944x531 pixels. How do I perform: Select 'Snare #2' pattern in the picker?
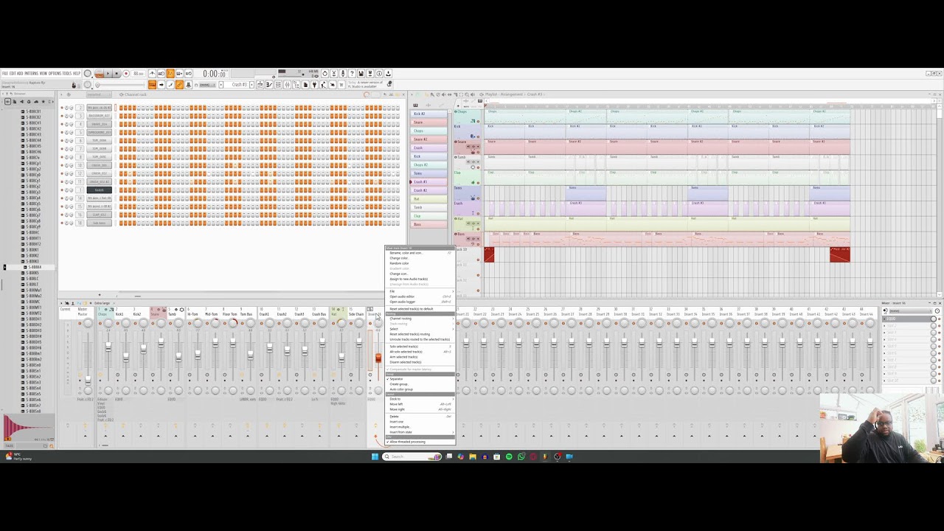coord(428,139)
